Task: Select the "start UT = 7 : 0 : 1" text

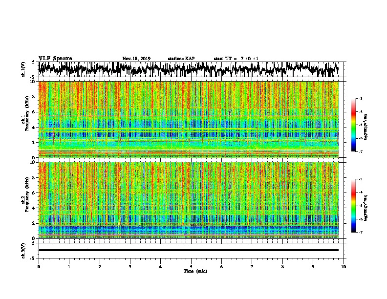Action: coord(236,59)
